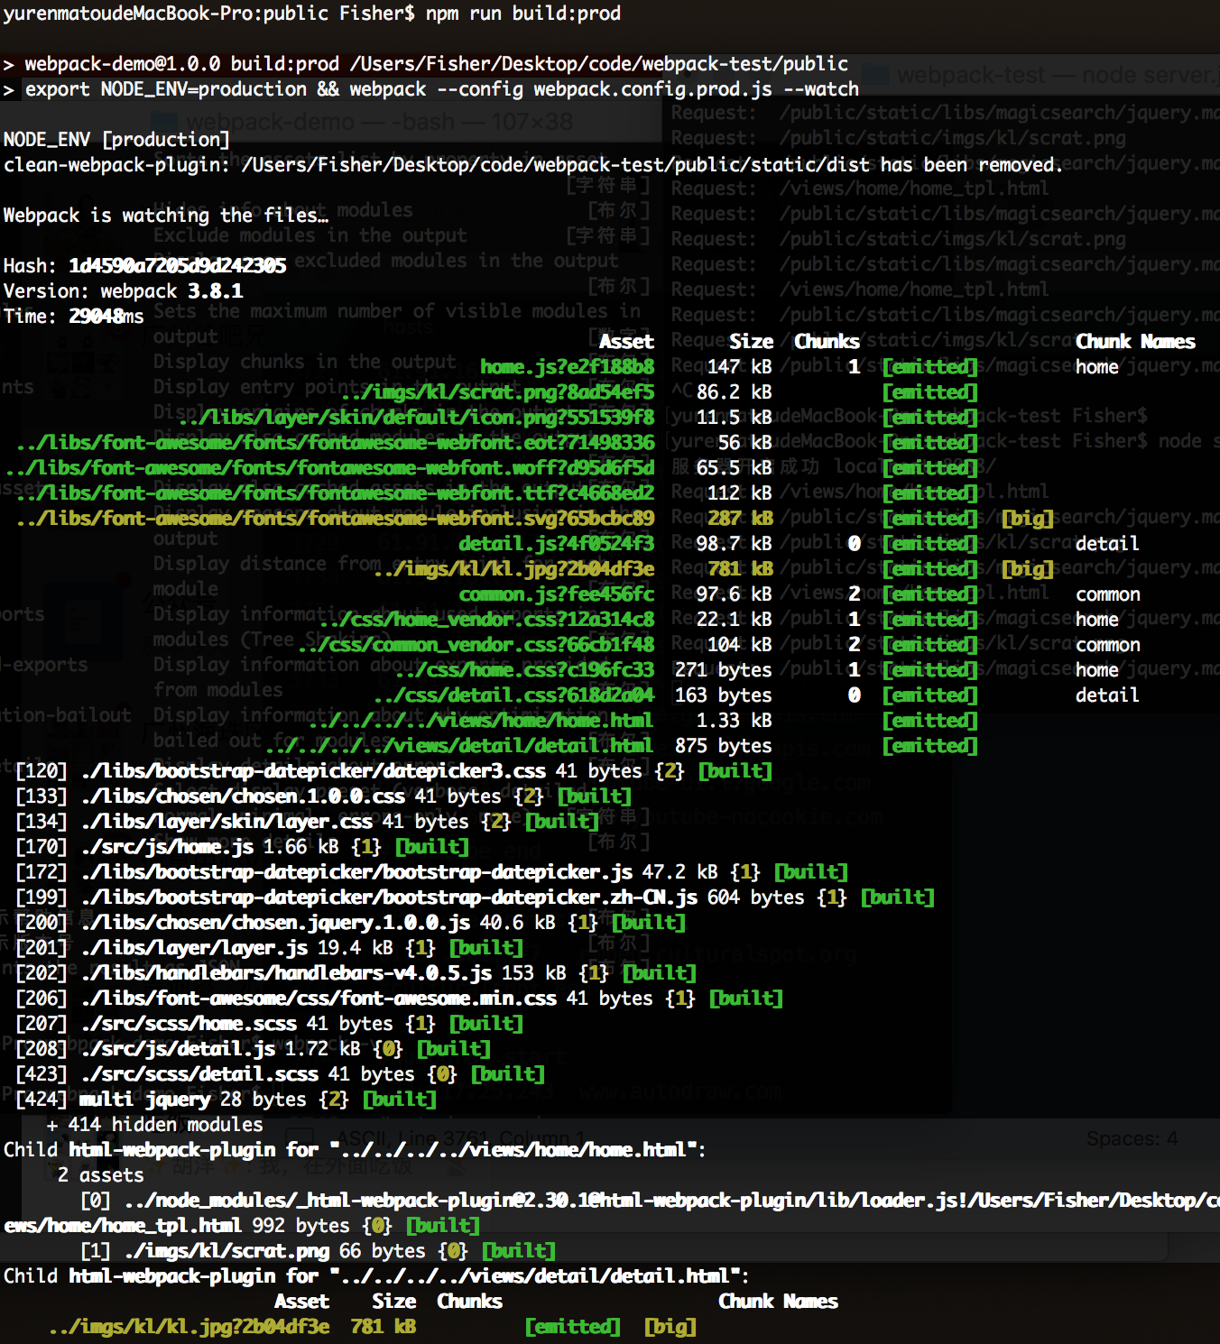Click 'fontawesome-webfont.woff?d95d6f5d' asset
The height and width of the screenshot is (1344, 1220).
pyautogui.click(x=329, y=468)
